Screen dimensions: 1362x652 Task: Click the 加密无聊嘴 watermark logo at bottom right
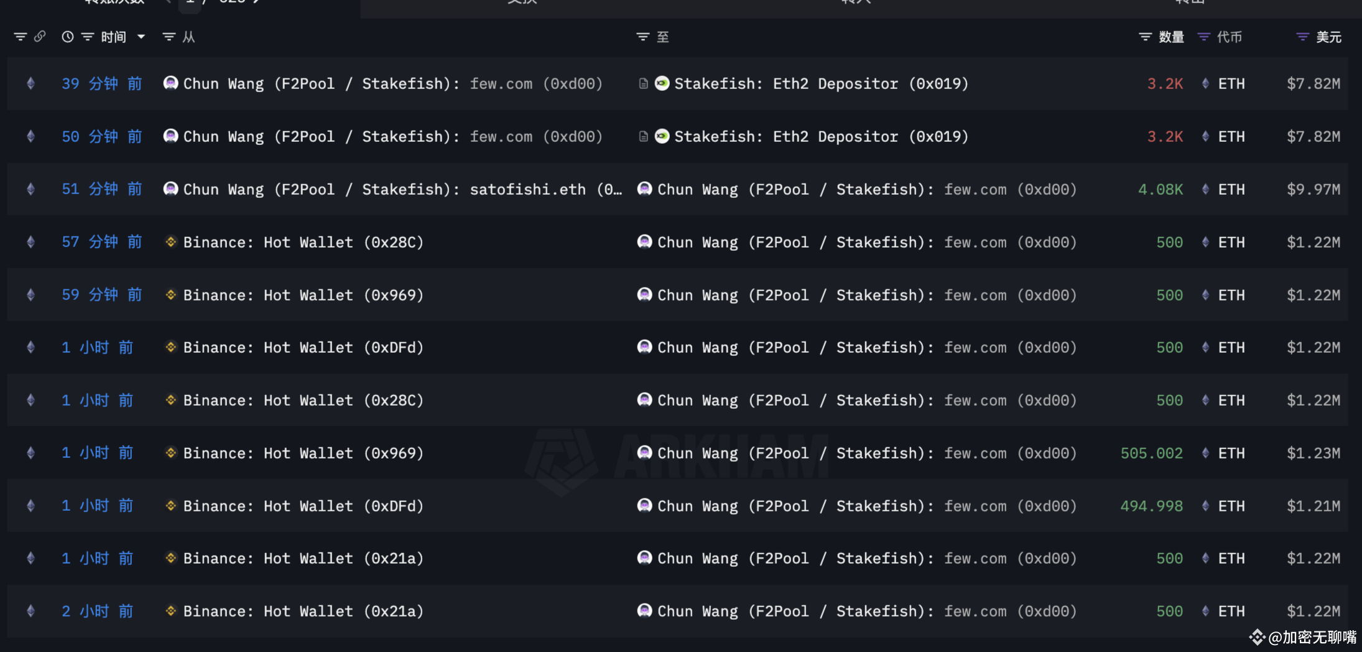pos(1258,637)
